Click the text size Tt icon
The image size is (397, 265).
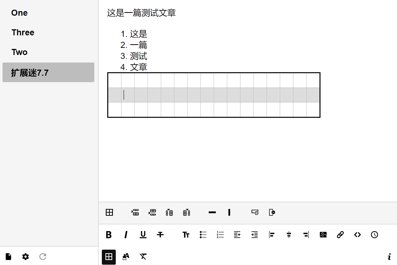pyautogui.click(x=186, y=235)
